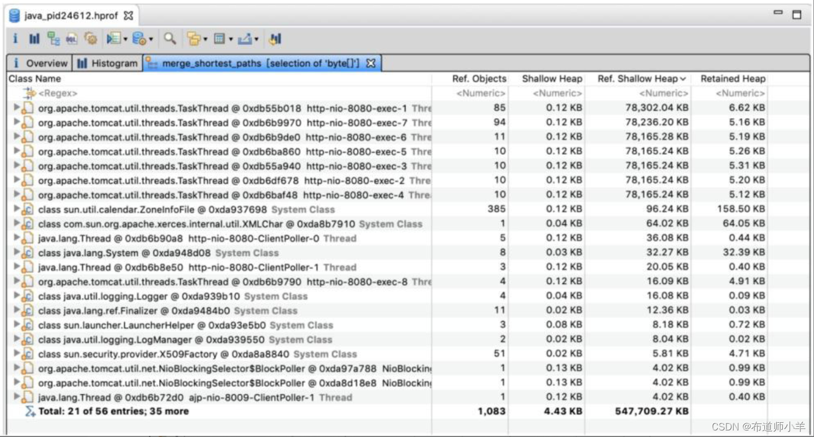The width and height of the screenshot is (814, 437).
Task: Open the heap dump Overview toolbar icon
Action: tap(15, 39)
